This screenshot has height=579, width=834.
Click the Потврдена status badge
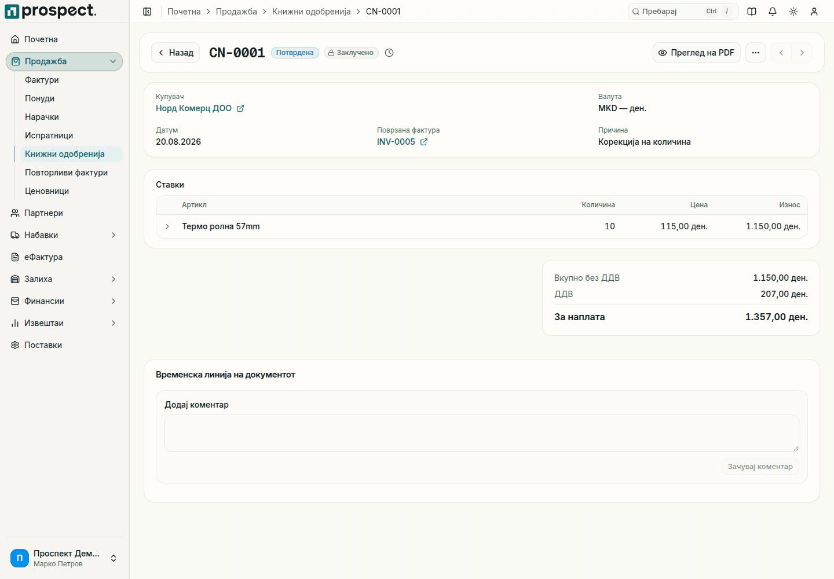point(295,53)
